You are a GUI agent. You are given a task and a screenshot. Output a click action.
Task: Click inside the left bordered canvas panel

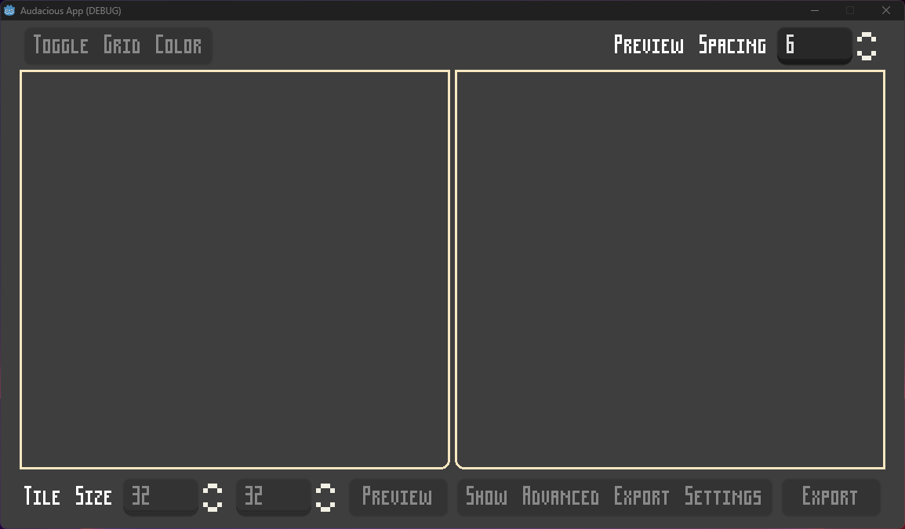coord(235,270)
